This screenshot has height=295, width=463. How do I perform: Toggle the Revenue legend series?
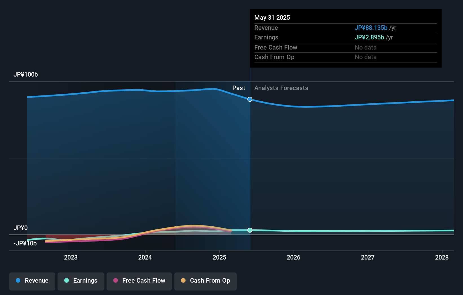(x=32, y=281)
